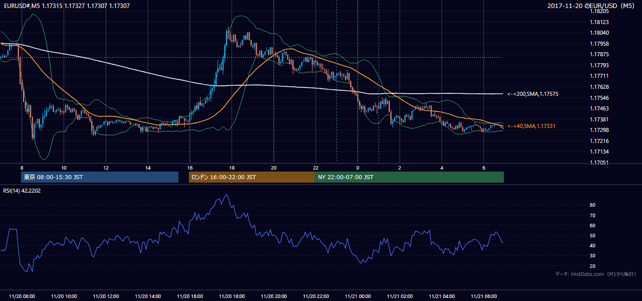
Task: Click bottom time label 11/20 10:00
Action: [x=64, y=296]
